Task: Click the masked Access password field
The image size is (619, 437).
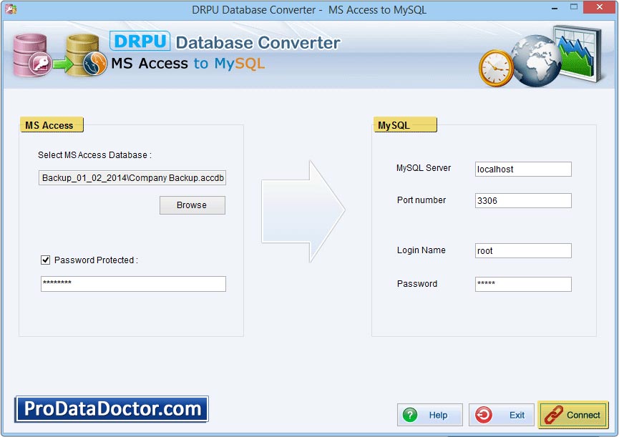Action: pos(133,284)
